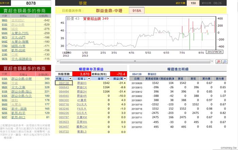Open the 庫存 column filter dropdown
238x150 pixels.
pyautogui.click(x=108, y=78)
